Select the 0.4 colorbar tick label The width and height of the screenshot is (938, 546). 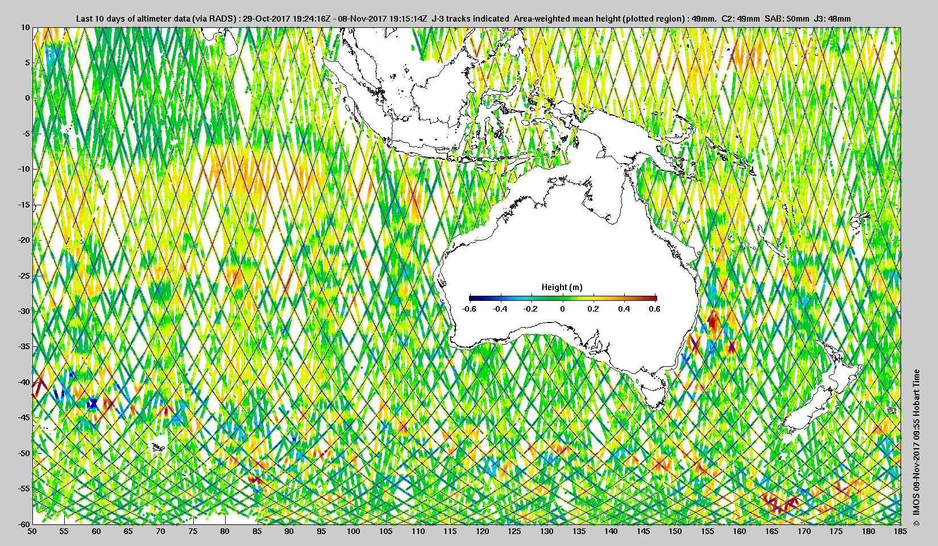pyautogui.click(x=624, y=309)
